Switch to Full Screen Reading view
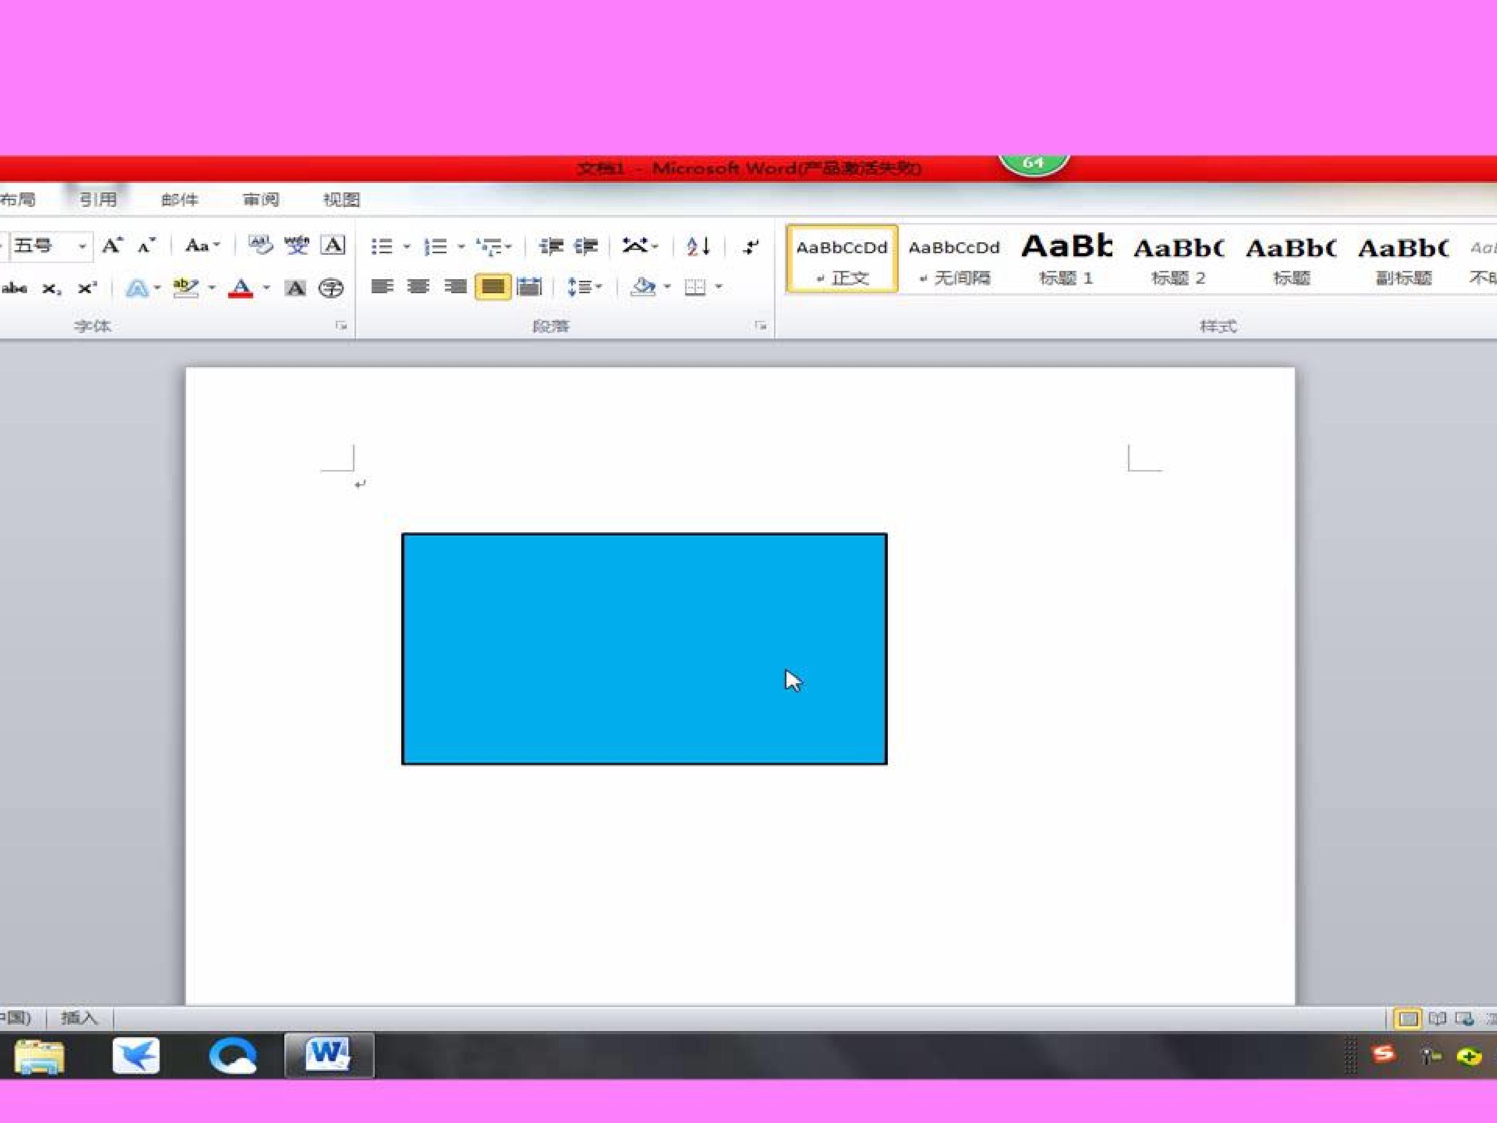Viewport: 1497px width, 1123px height. click(1437, 1018)
